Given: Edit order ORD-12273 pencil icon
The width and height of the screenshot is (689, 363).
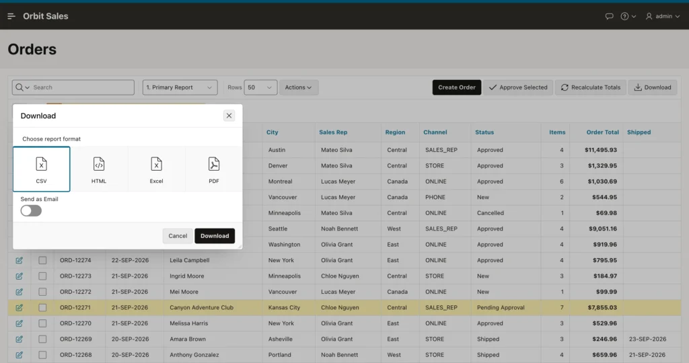Looking at the screenshot, I should pos(20,276).
